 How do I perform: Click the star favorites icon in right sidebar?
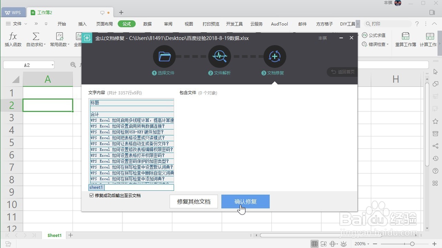pos(435,121)
